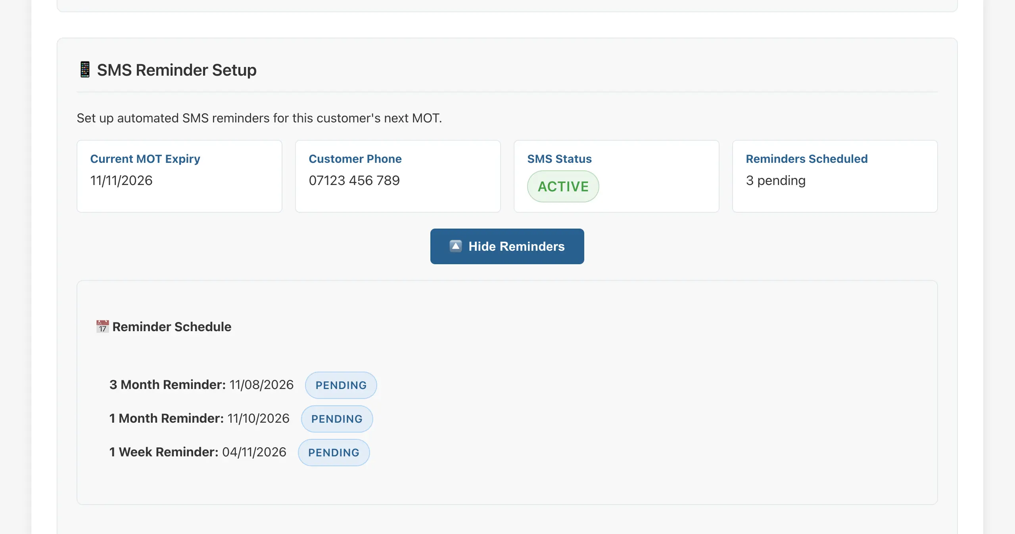
Task: Click the 'Set up automated SMS reminders' description
Action: tap(259, 118)
